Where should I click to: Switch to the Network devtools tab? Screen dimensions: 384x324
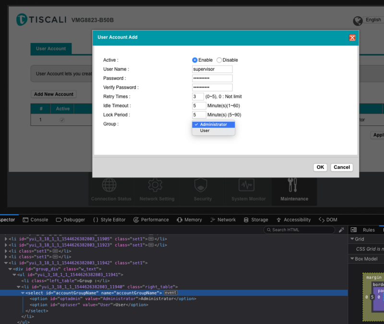[223, 220]
